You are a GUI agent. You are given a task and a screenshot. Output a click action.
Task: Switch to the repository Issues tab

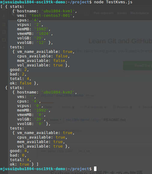pyautogui.click(x=66, y=107)
